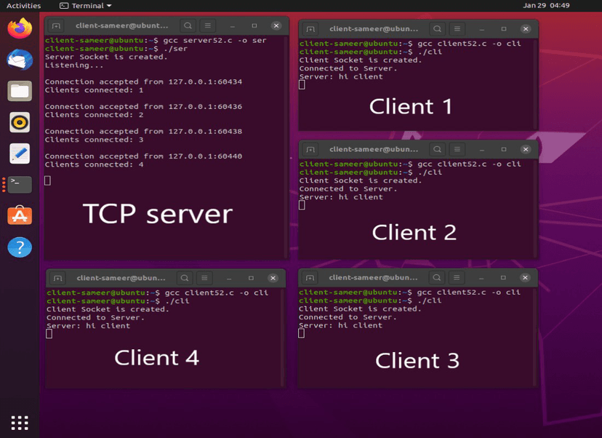Open search in the TCP server terminal titlebar
602x438 pixels.
pos(187,24)
